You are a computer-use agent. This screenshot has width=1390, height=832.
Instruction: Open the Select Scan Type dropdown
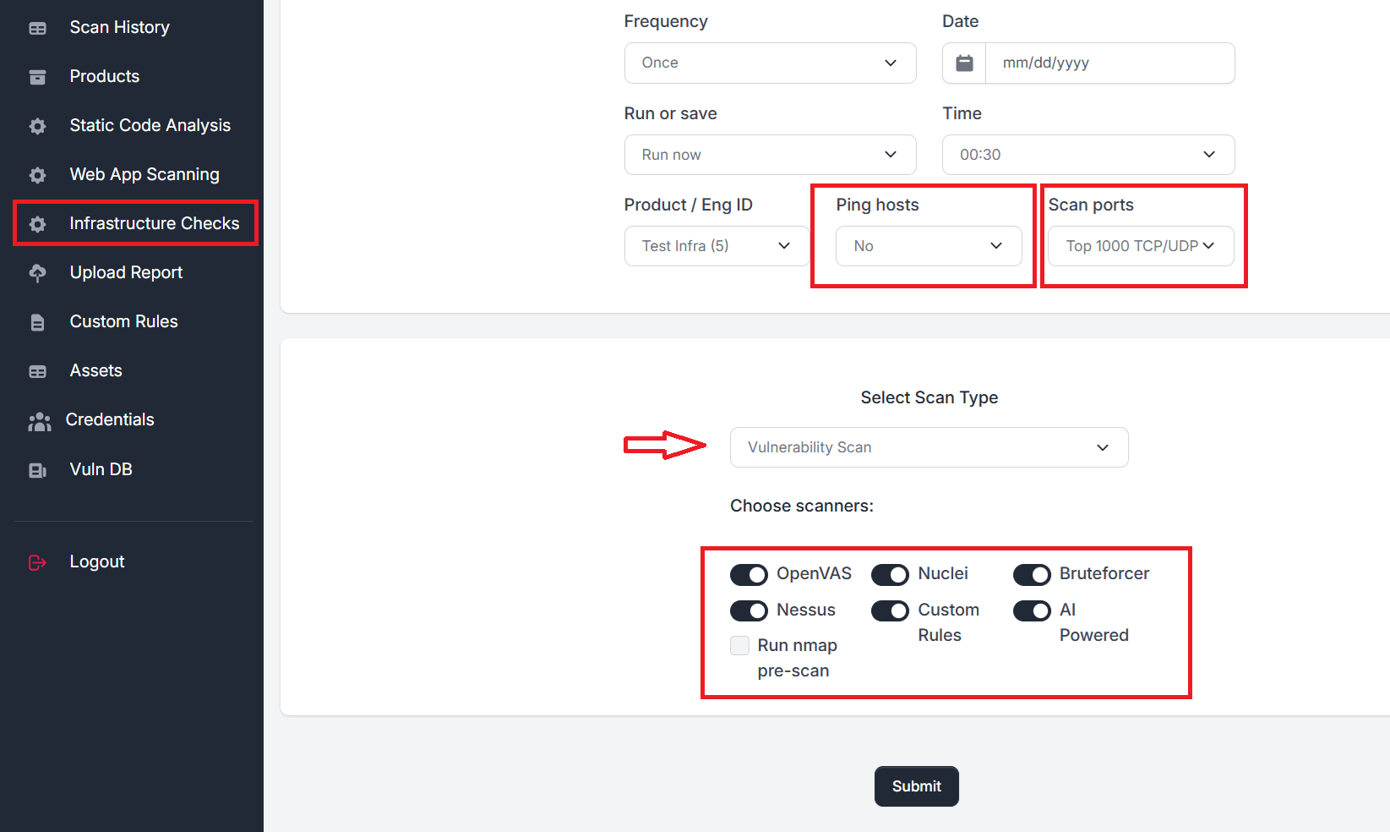click(929, 447)
